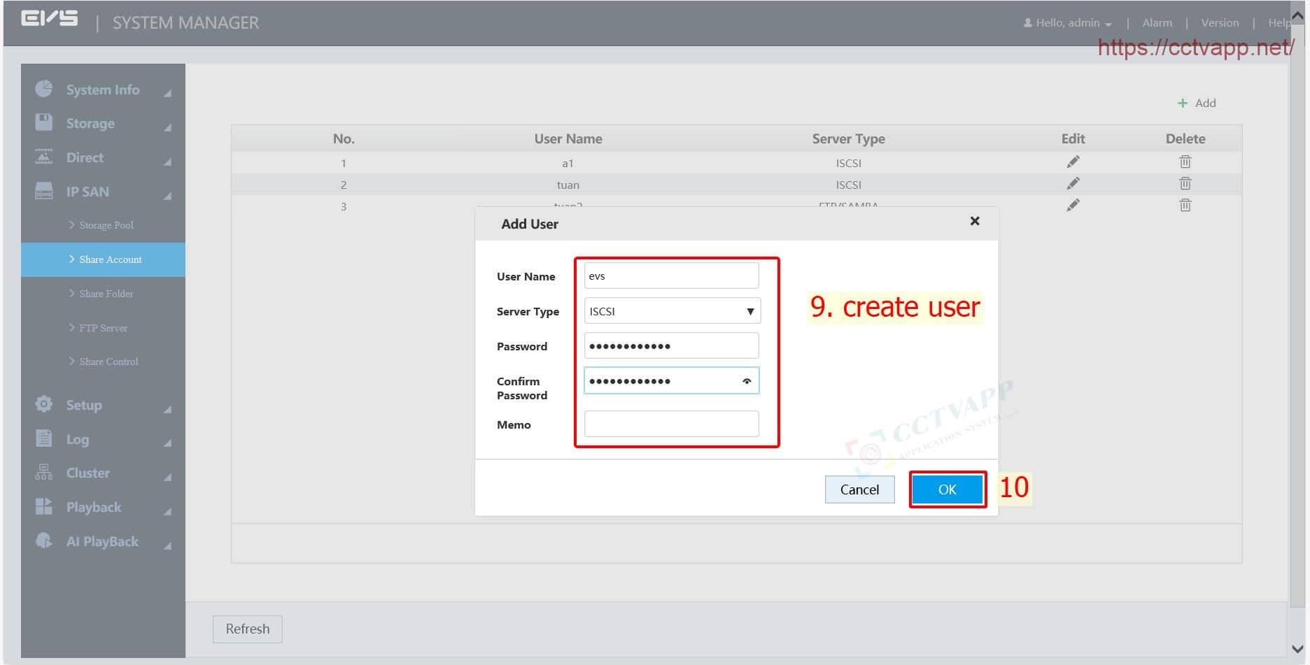Viewport: 1310px width, 665px height.
Task: Click the Cluster network icon in sidebar
Action: 43,473
